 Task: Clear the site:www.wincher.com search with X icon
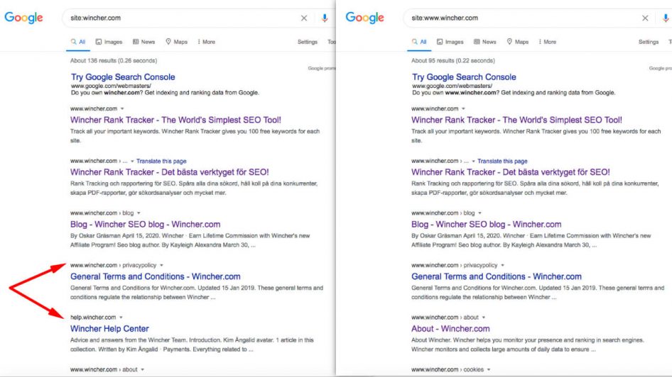point(645,18)
